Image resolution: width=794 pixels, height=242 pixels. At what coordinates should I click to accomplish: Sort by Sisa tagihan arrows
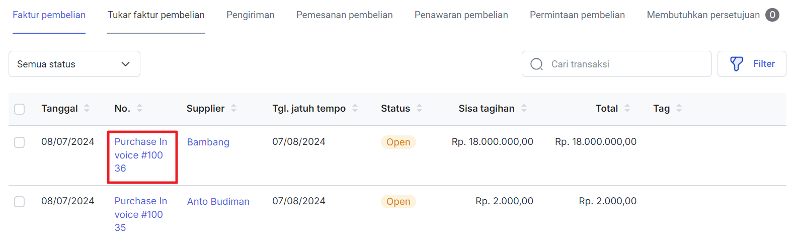524,108
